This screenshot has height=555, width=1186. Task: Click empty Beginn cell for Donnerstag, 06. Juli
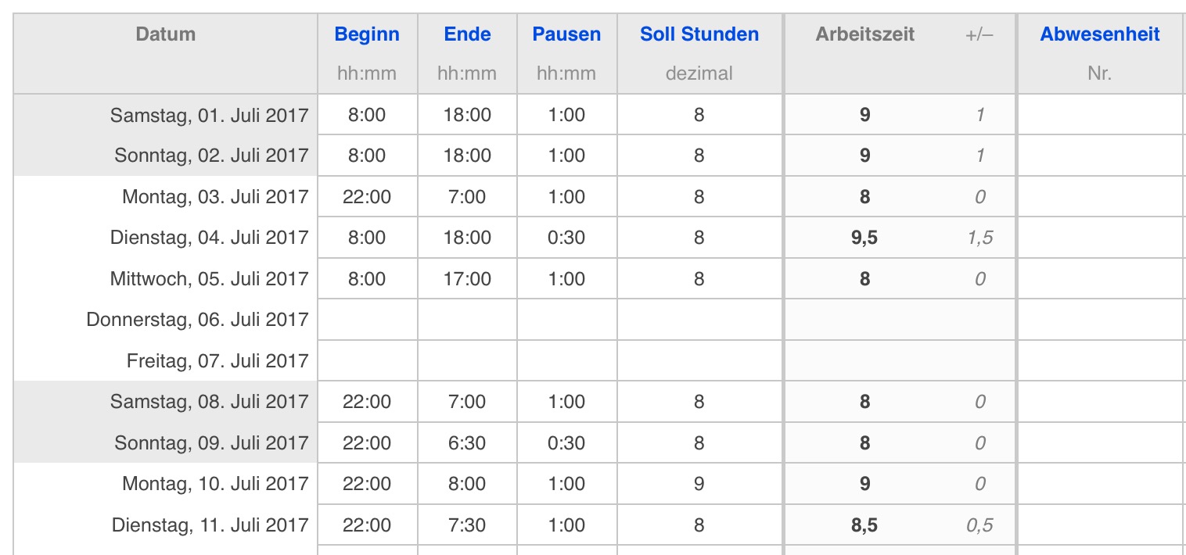tap(368, 320)
